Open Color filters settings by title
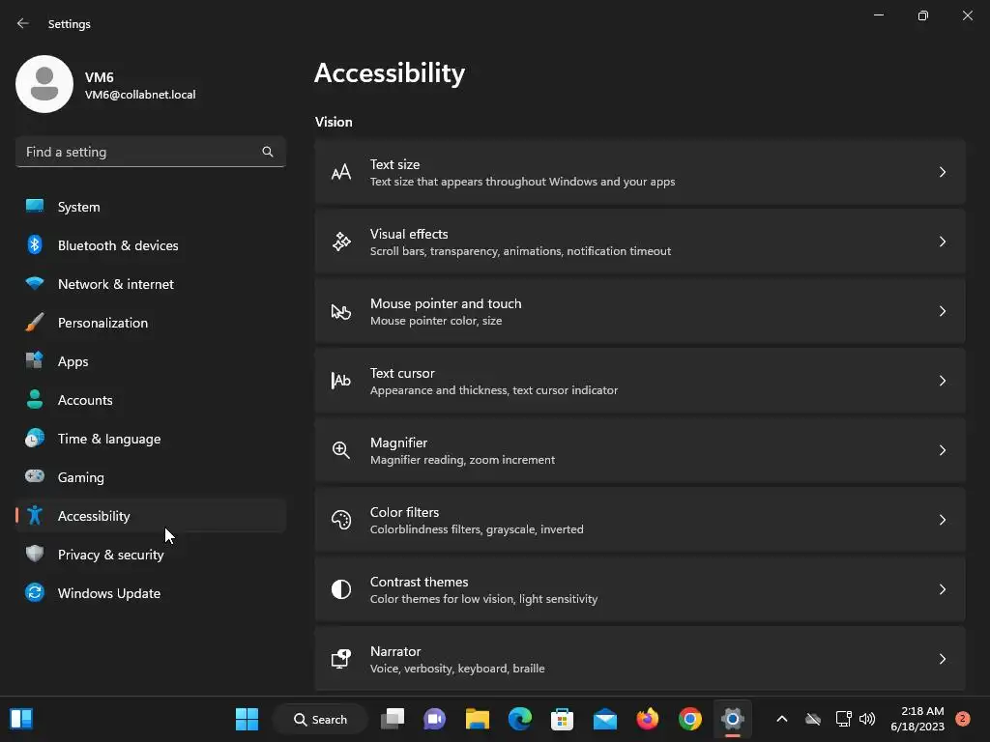This screenshot has height=742, width=990. 404,512
